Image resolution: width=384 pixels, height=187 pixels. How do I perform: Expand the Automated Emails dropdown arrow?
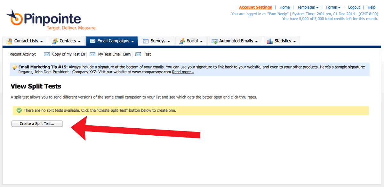[256, 41]
